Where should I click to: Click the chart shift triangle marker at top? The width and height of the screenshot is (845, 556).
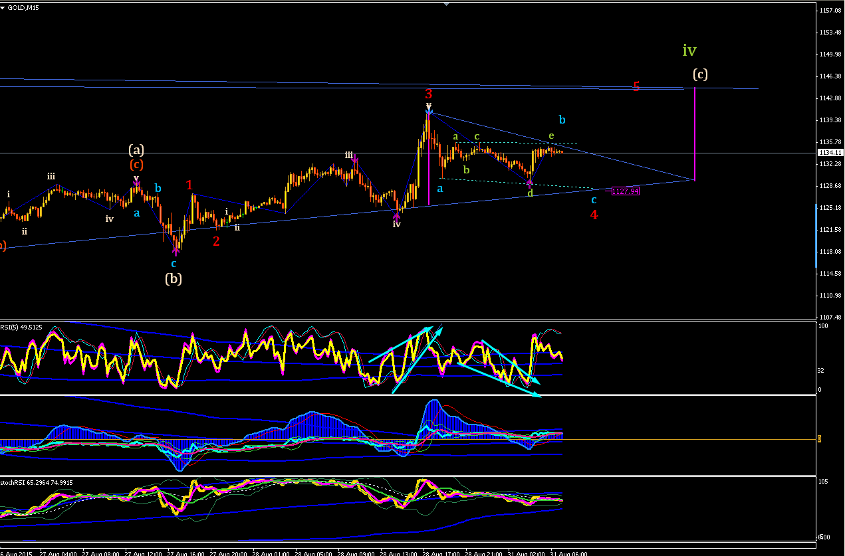446,4
